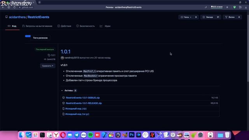The image size is (249, 140).
Task: Click the browser back arrow
Action: tap(3, 7)
